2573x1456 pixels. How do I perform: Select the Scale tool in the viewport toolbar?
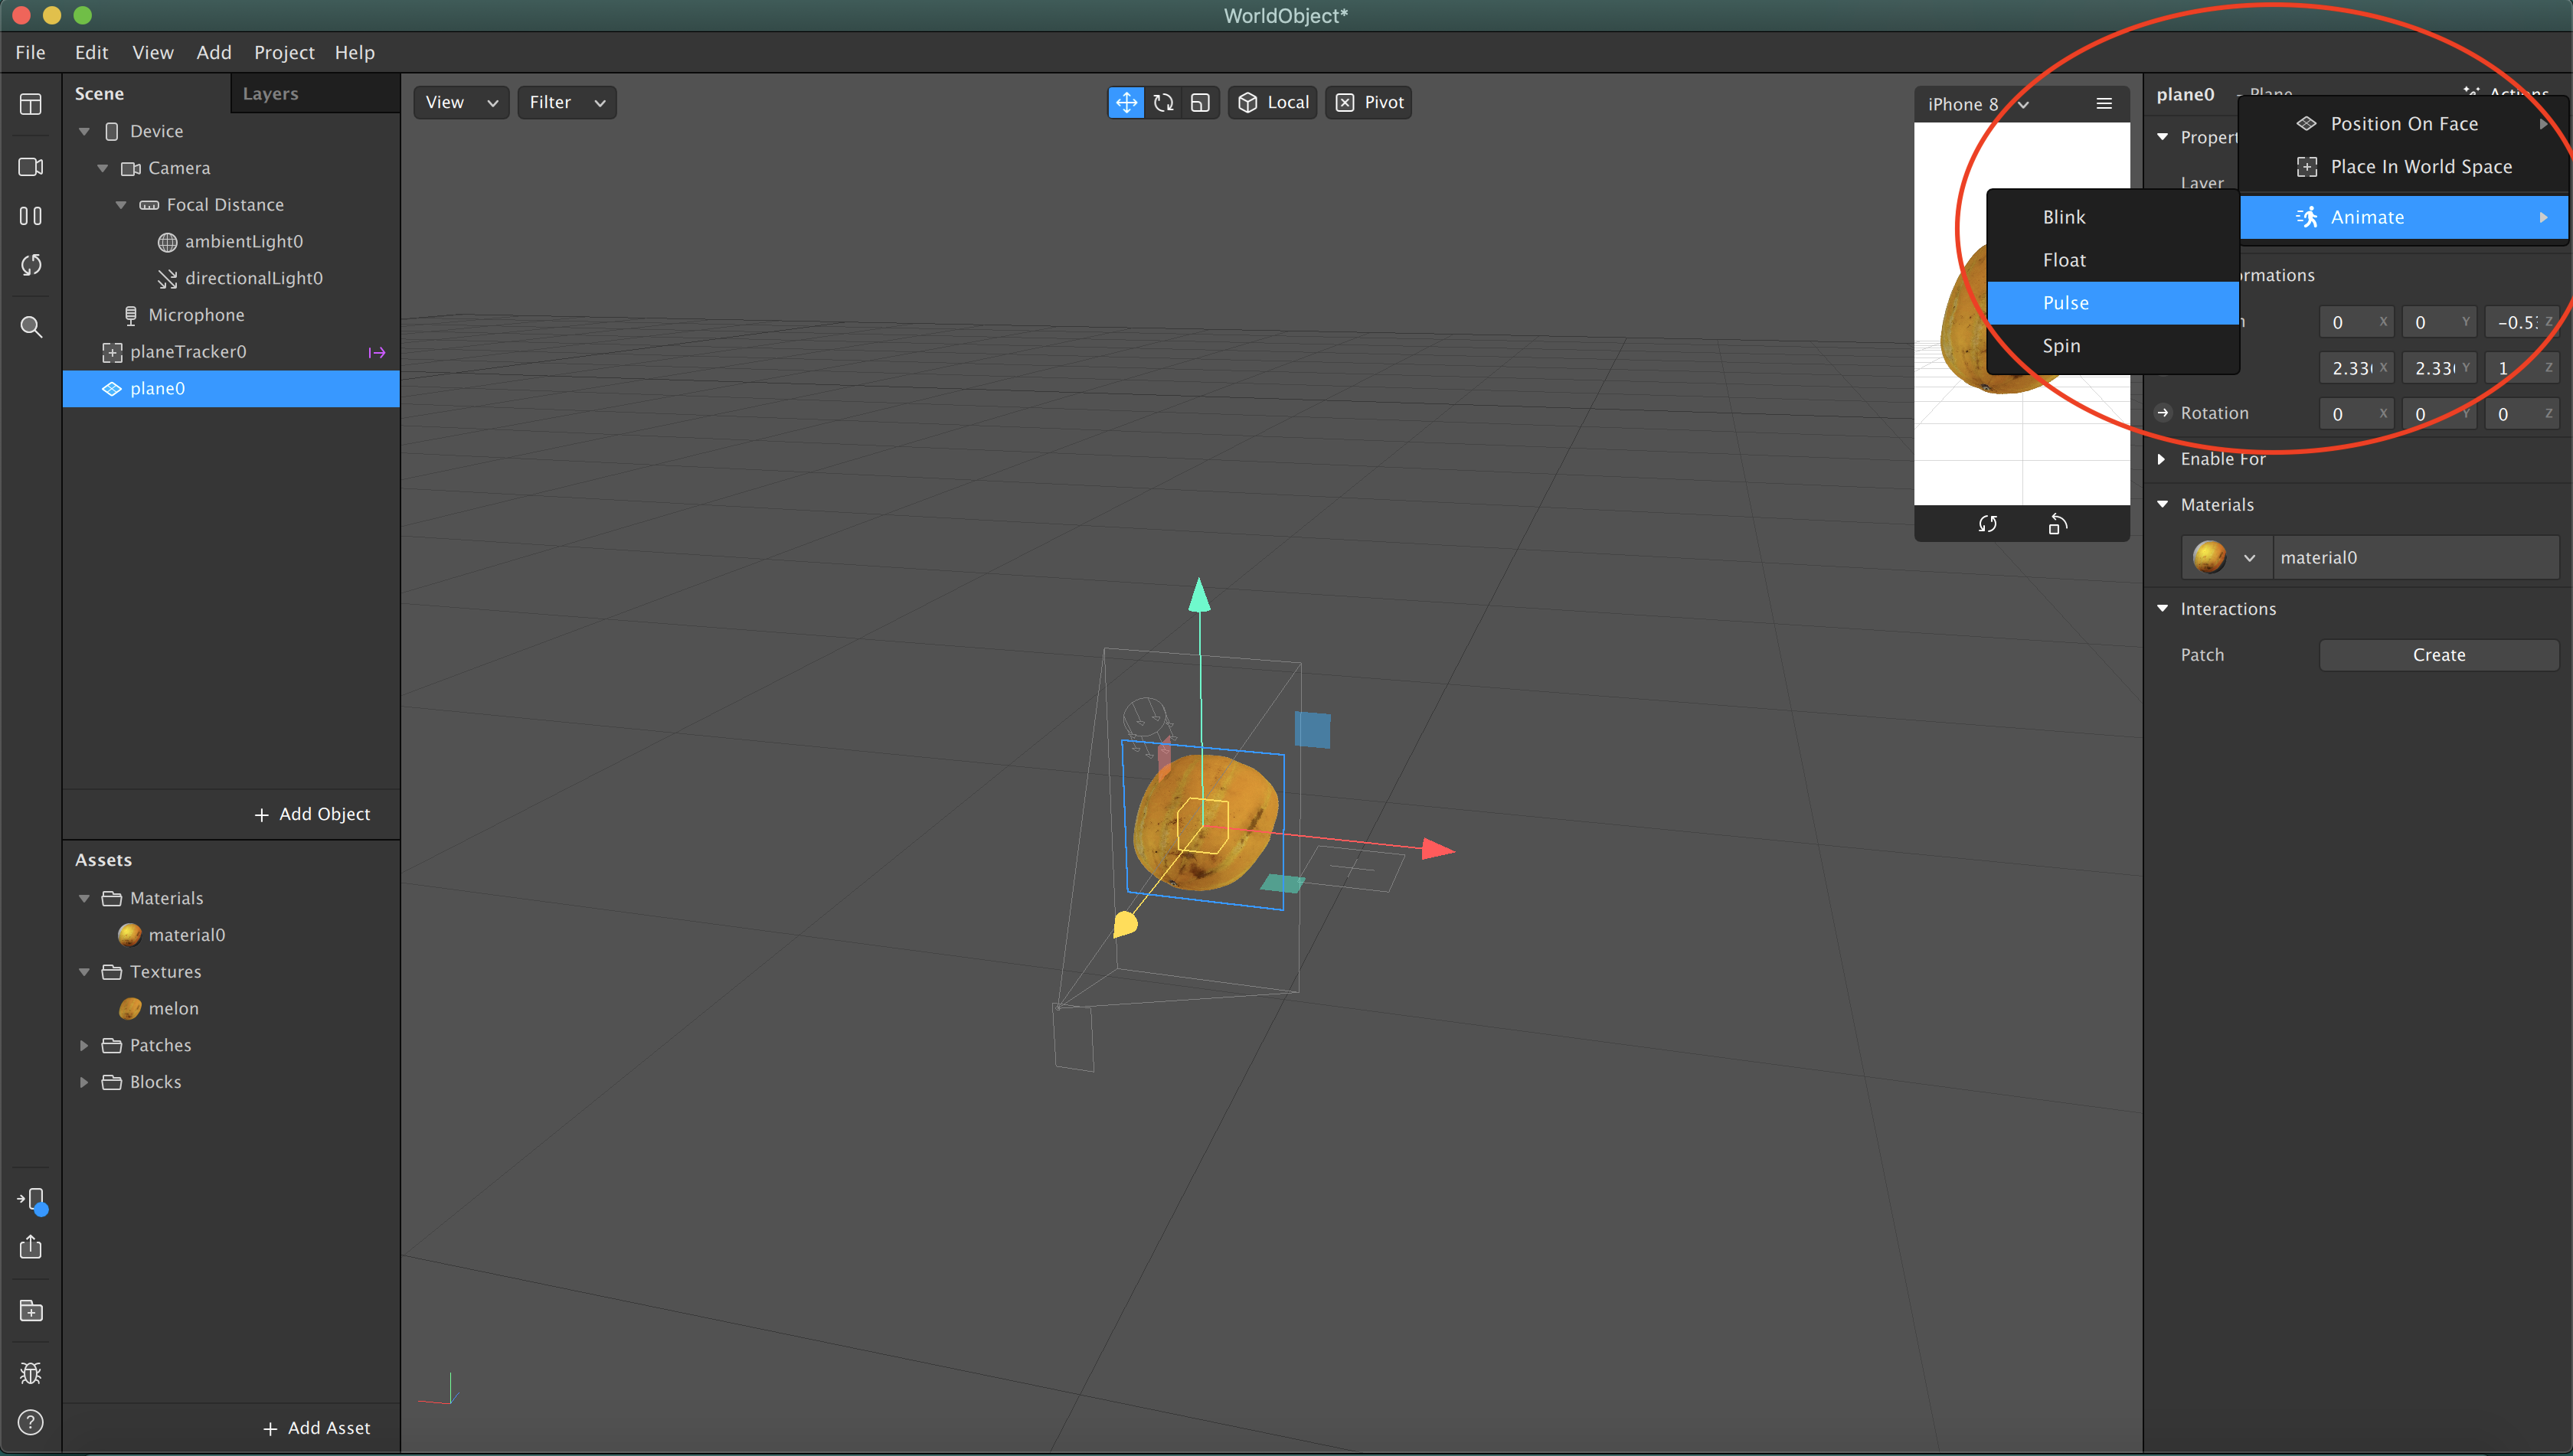(x=1199, y=102)
